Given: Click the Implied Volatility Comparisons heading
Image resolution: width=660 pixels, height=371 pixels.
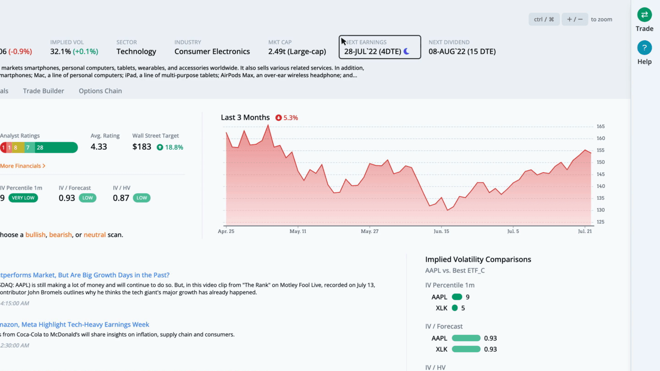Looking at the screenshot, I should [478, 259].
